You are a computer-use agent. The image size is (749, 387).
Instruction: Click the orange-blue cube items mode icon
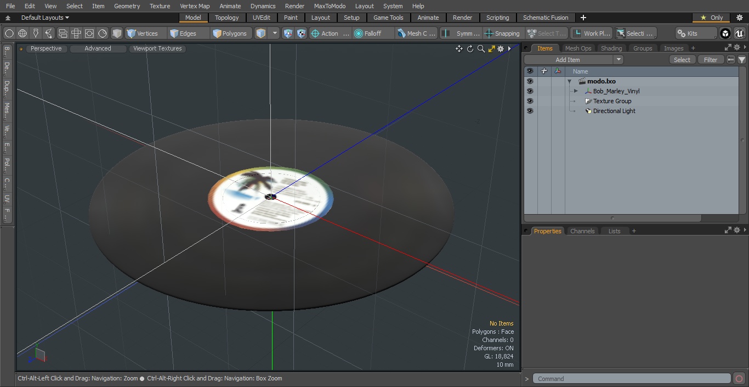click(x=261, y=33)
